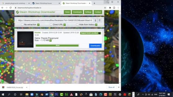Open the volume speaker tray icon
Image resolution: width=173 pixels, height=97 pixels.
coord(149,95)
